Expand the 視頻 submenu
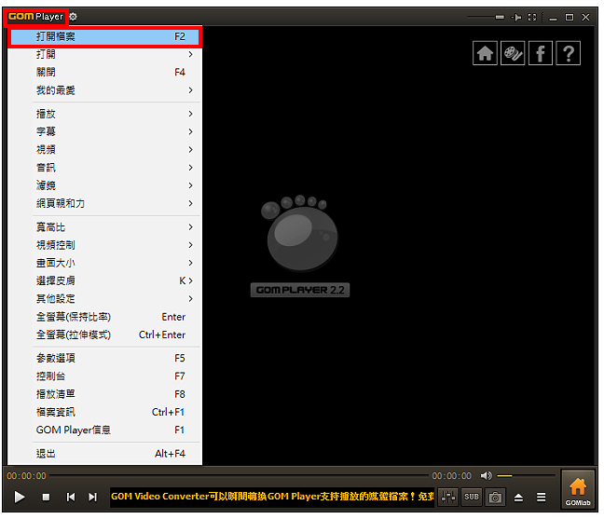This screenshot has width=604, height=519. [104, 149]
